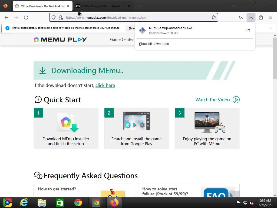
Task: Open the Save to Pocket icon
Action: pyautogui.click(x=241, y=17)
